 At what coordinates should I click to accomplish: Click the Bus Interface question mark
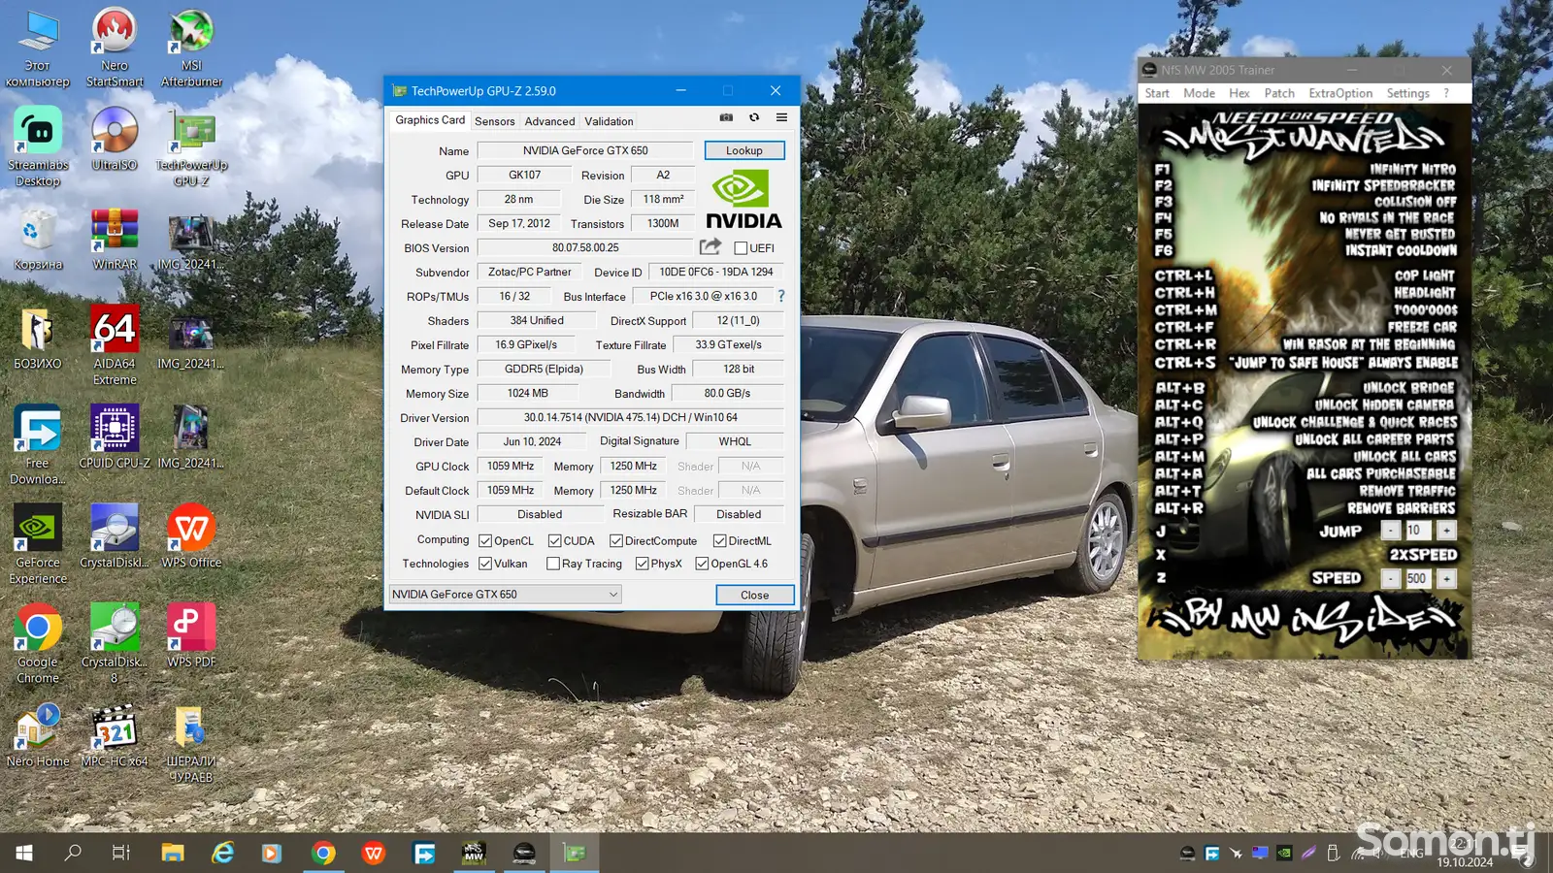click(x=781, y=296)
